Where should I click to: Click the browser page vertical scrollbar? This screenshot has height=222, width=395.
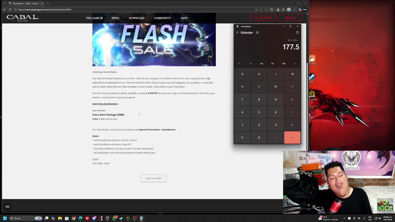tap(307, 106)
